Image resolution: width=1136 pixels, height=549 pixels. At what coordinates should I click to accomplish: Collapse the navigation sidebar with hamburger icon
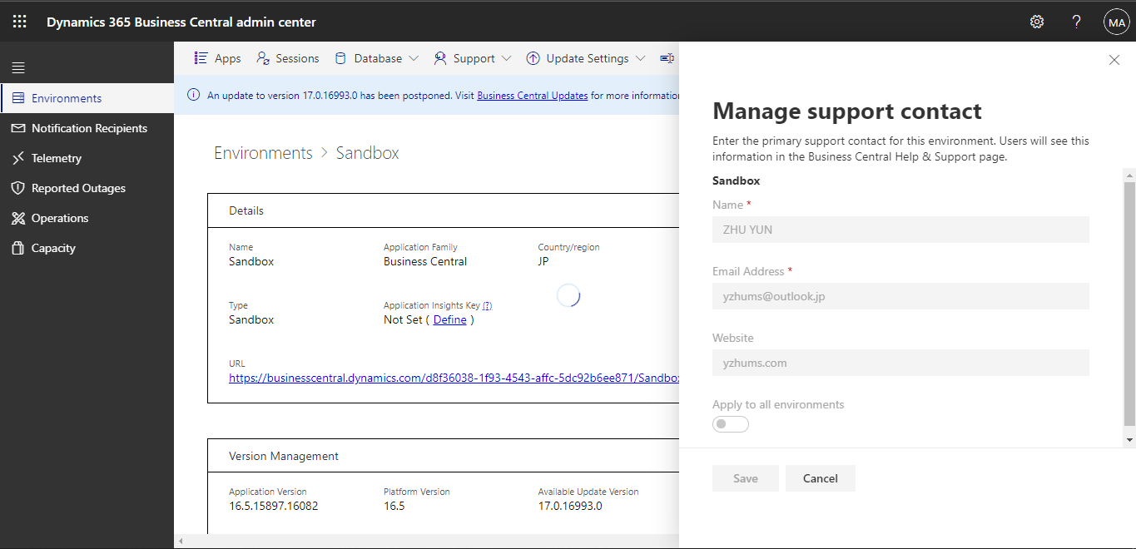click(x=17, y=67)
